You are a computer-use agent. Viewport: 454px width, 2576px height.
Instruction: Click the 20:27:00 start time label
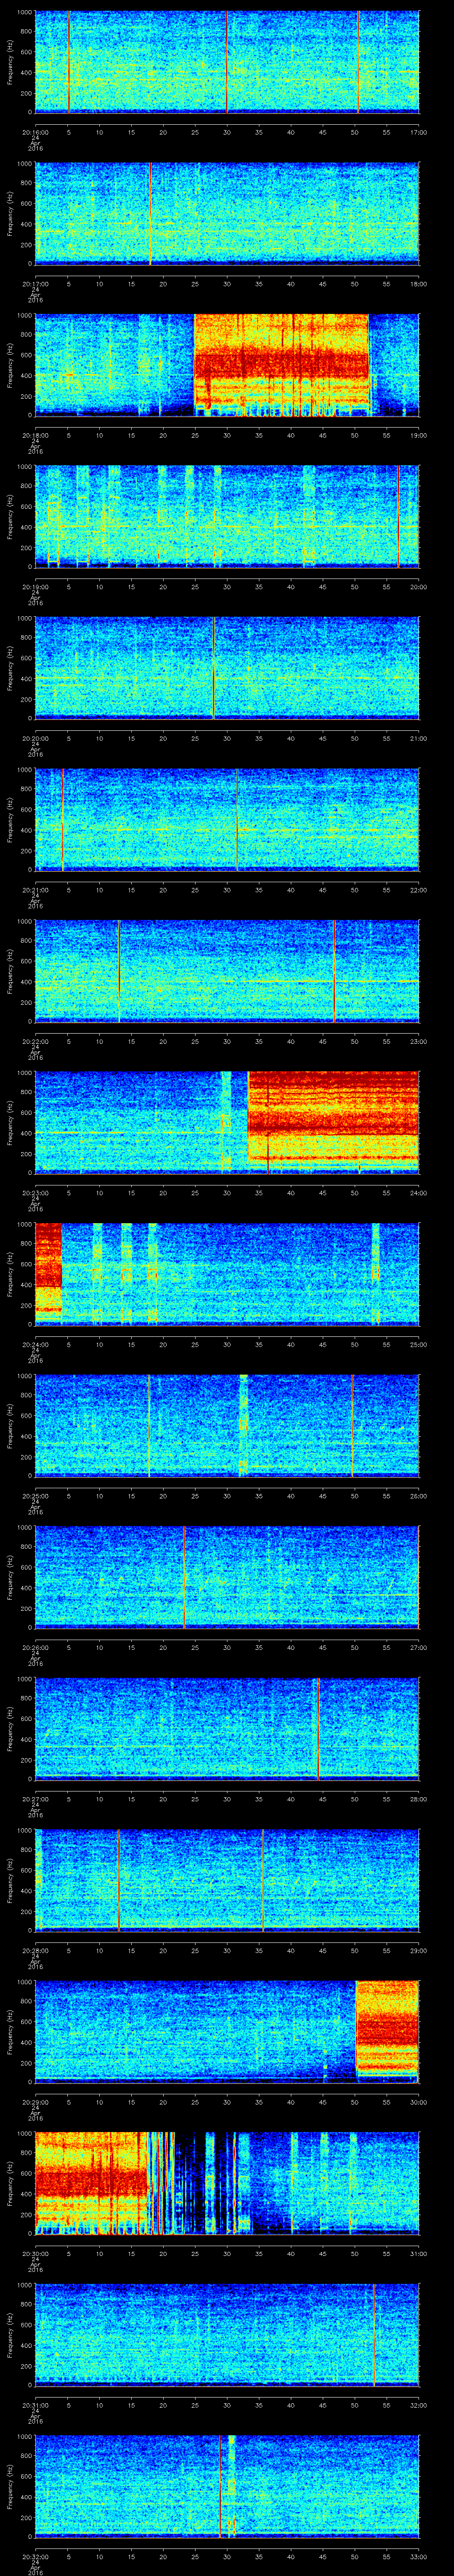click(35, 1799)
